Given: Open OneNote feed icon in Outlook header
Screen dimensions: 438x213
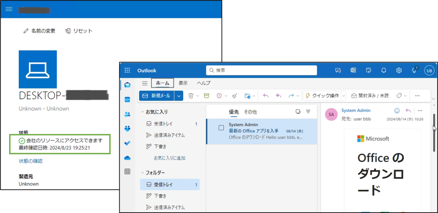Looking at the screenshot, I should point(353,70).
